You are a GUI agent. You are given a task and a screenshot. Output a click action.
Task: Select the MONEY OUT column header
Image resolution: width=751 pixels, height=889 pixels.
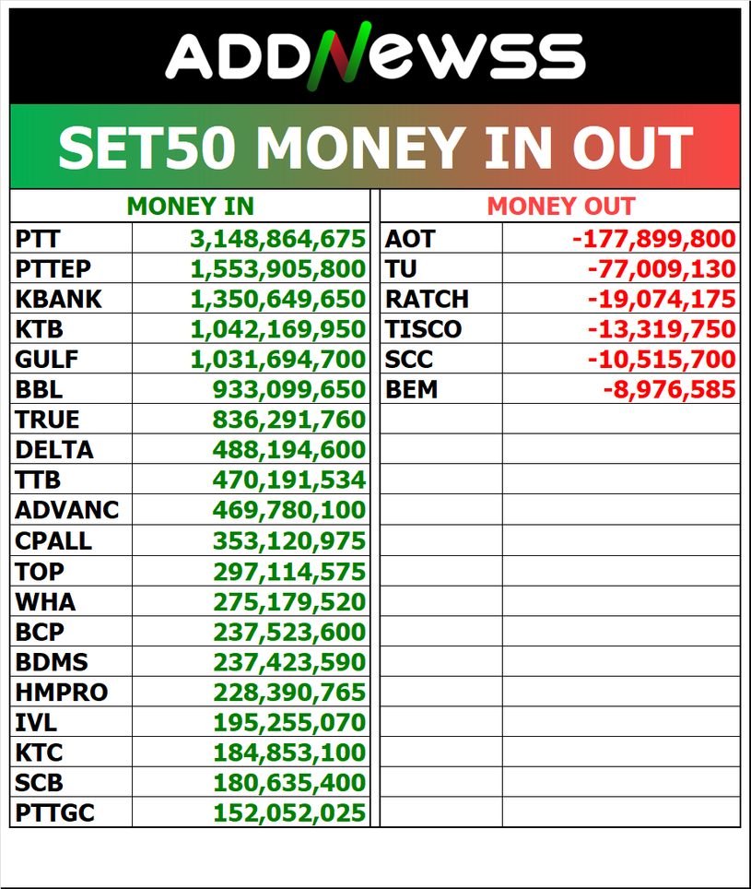click(x=560, y=207)
